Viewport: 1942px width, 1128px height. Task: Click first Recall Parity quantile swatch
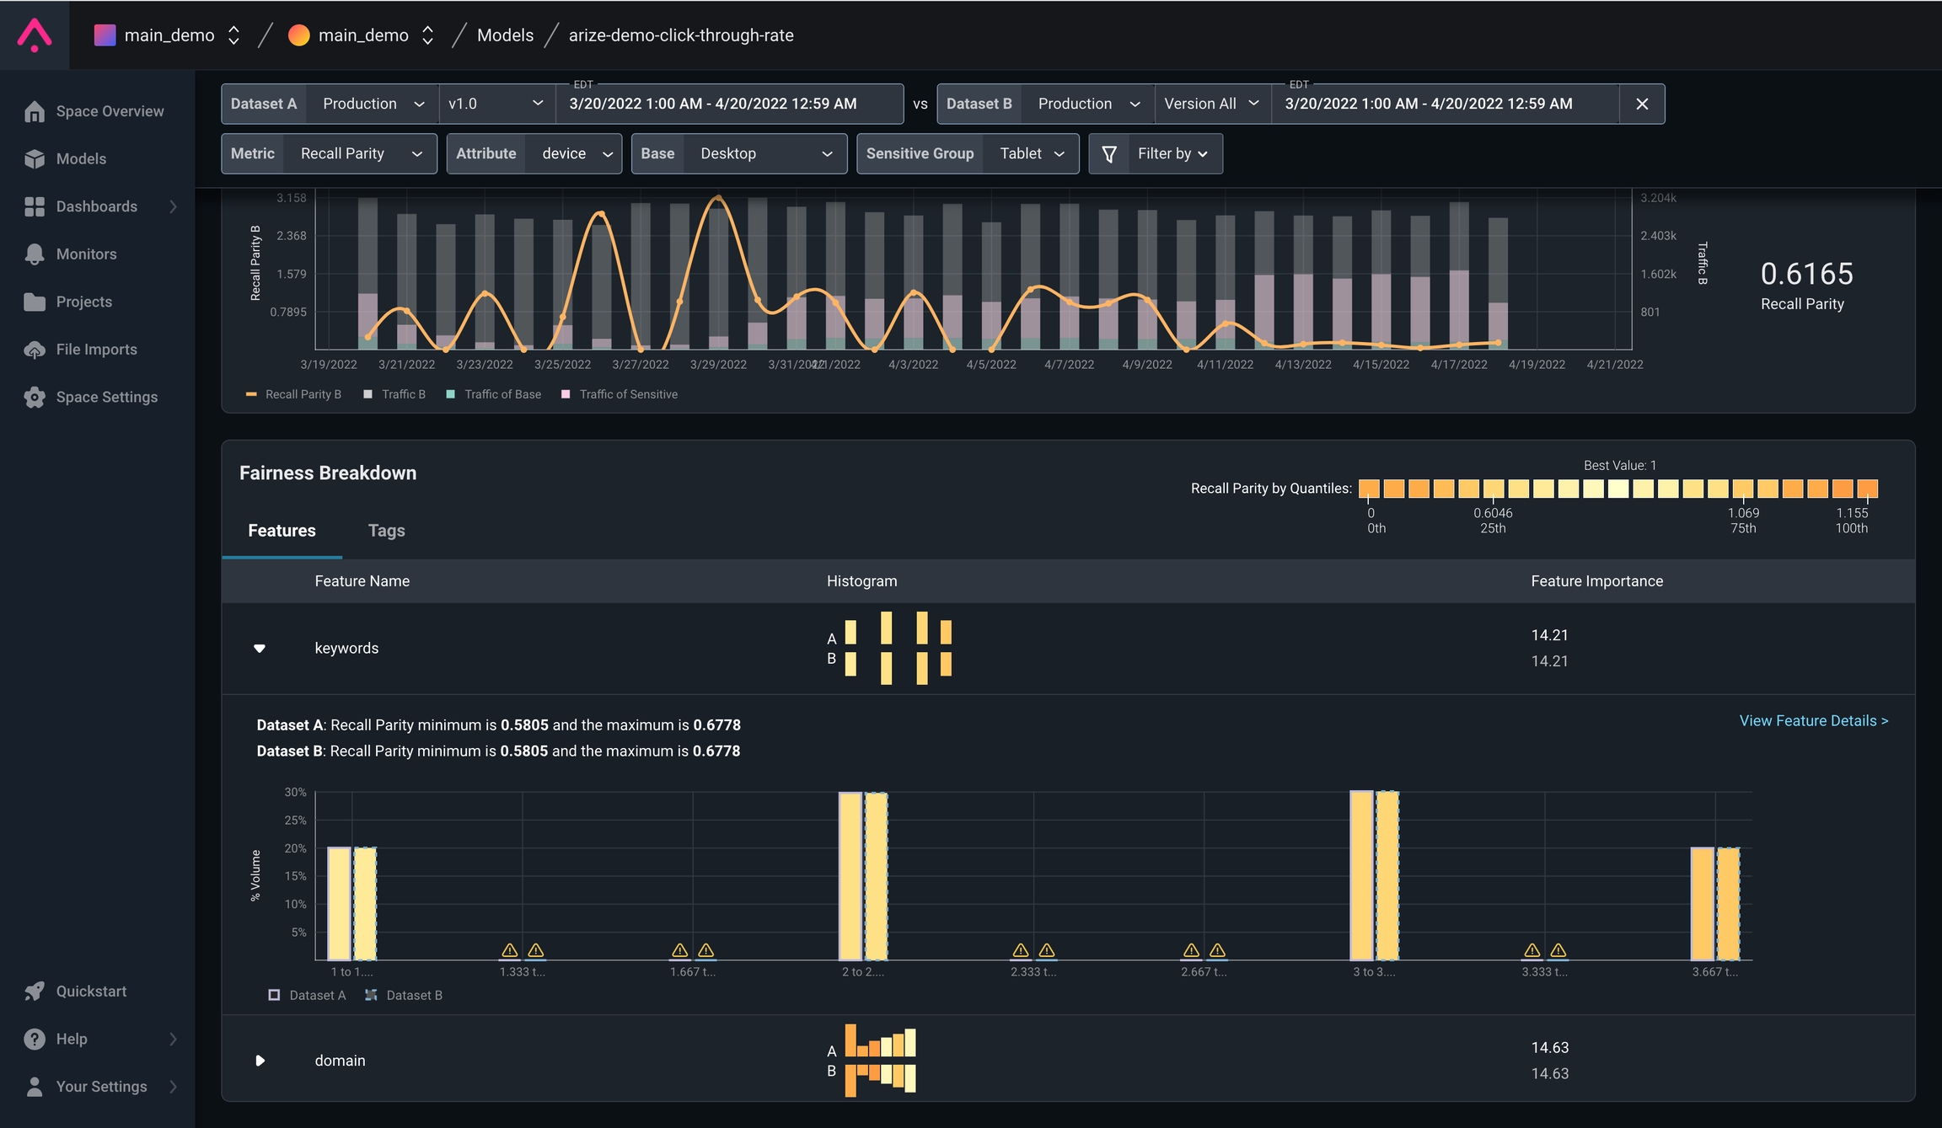tap(1369, 489)
